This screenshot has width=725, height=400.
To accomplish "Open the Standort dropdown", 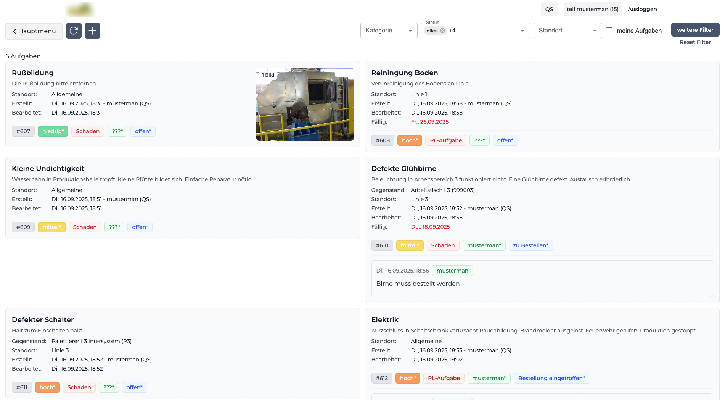I will point(567,31).
